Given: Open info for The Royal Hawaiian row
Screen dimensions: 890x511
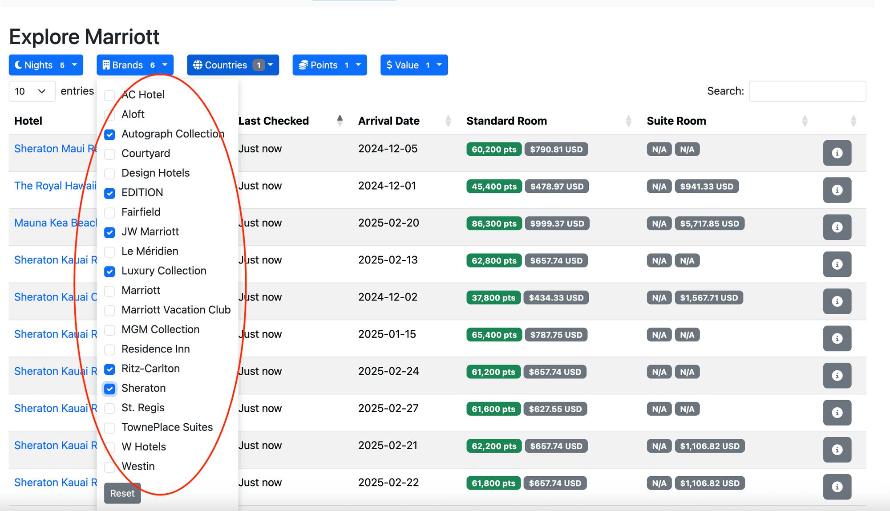Looking at the screenshot, I should 837,190.
